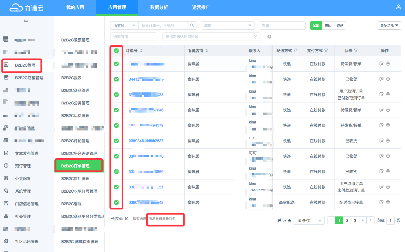Click the 街道 input field

tap(282, 25)
